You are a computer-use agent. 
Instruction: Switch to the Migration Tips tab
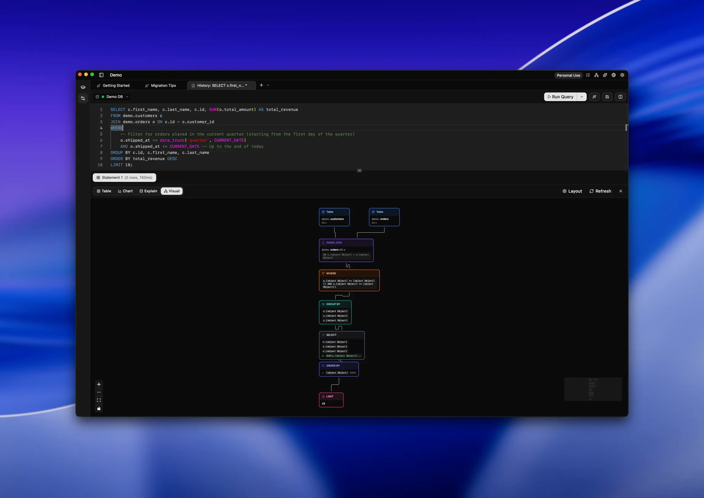click(x=161, y=85)
